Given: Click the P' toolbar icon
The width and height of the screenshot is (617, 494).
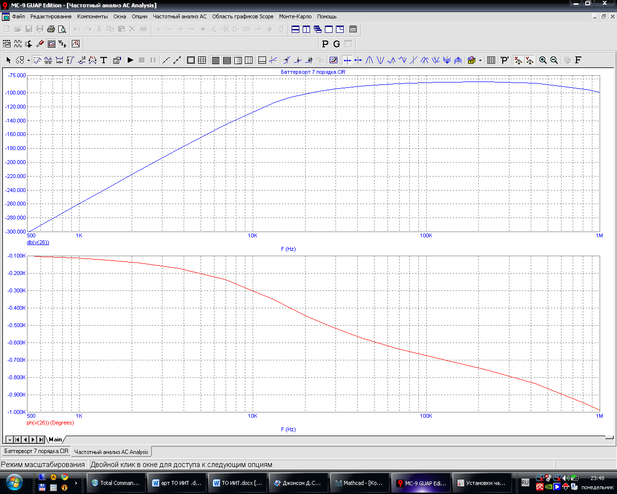Looking at the screenshot, I should click(x=504, y=60).
